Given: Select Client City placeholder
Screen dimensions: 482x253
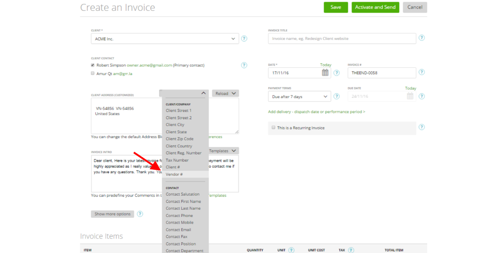Looking at the screenshot, I should 175,124.
